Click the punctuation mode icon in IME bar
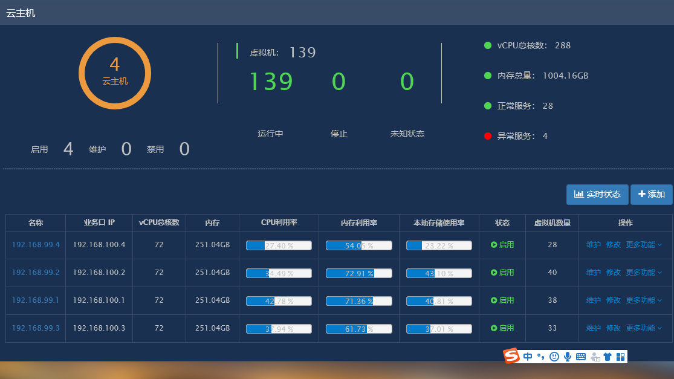The height and width of the screenshot is (379, 674). (541, 357)
